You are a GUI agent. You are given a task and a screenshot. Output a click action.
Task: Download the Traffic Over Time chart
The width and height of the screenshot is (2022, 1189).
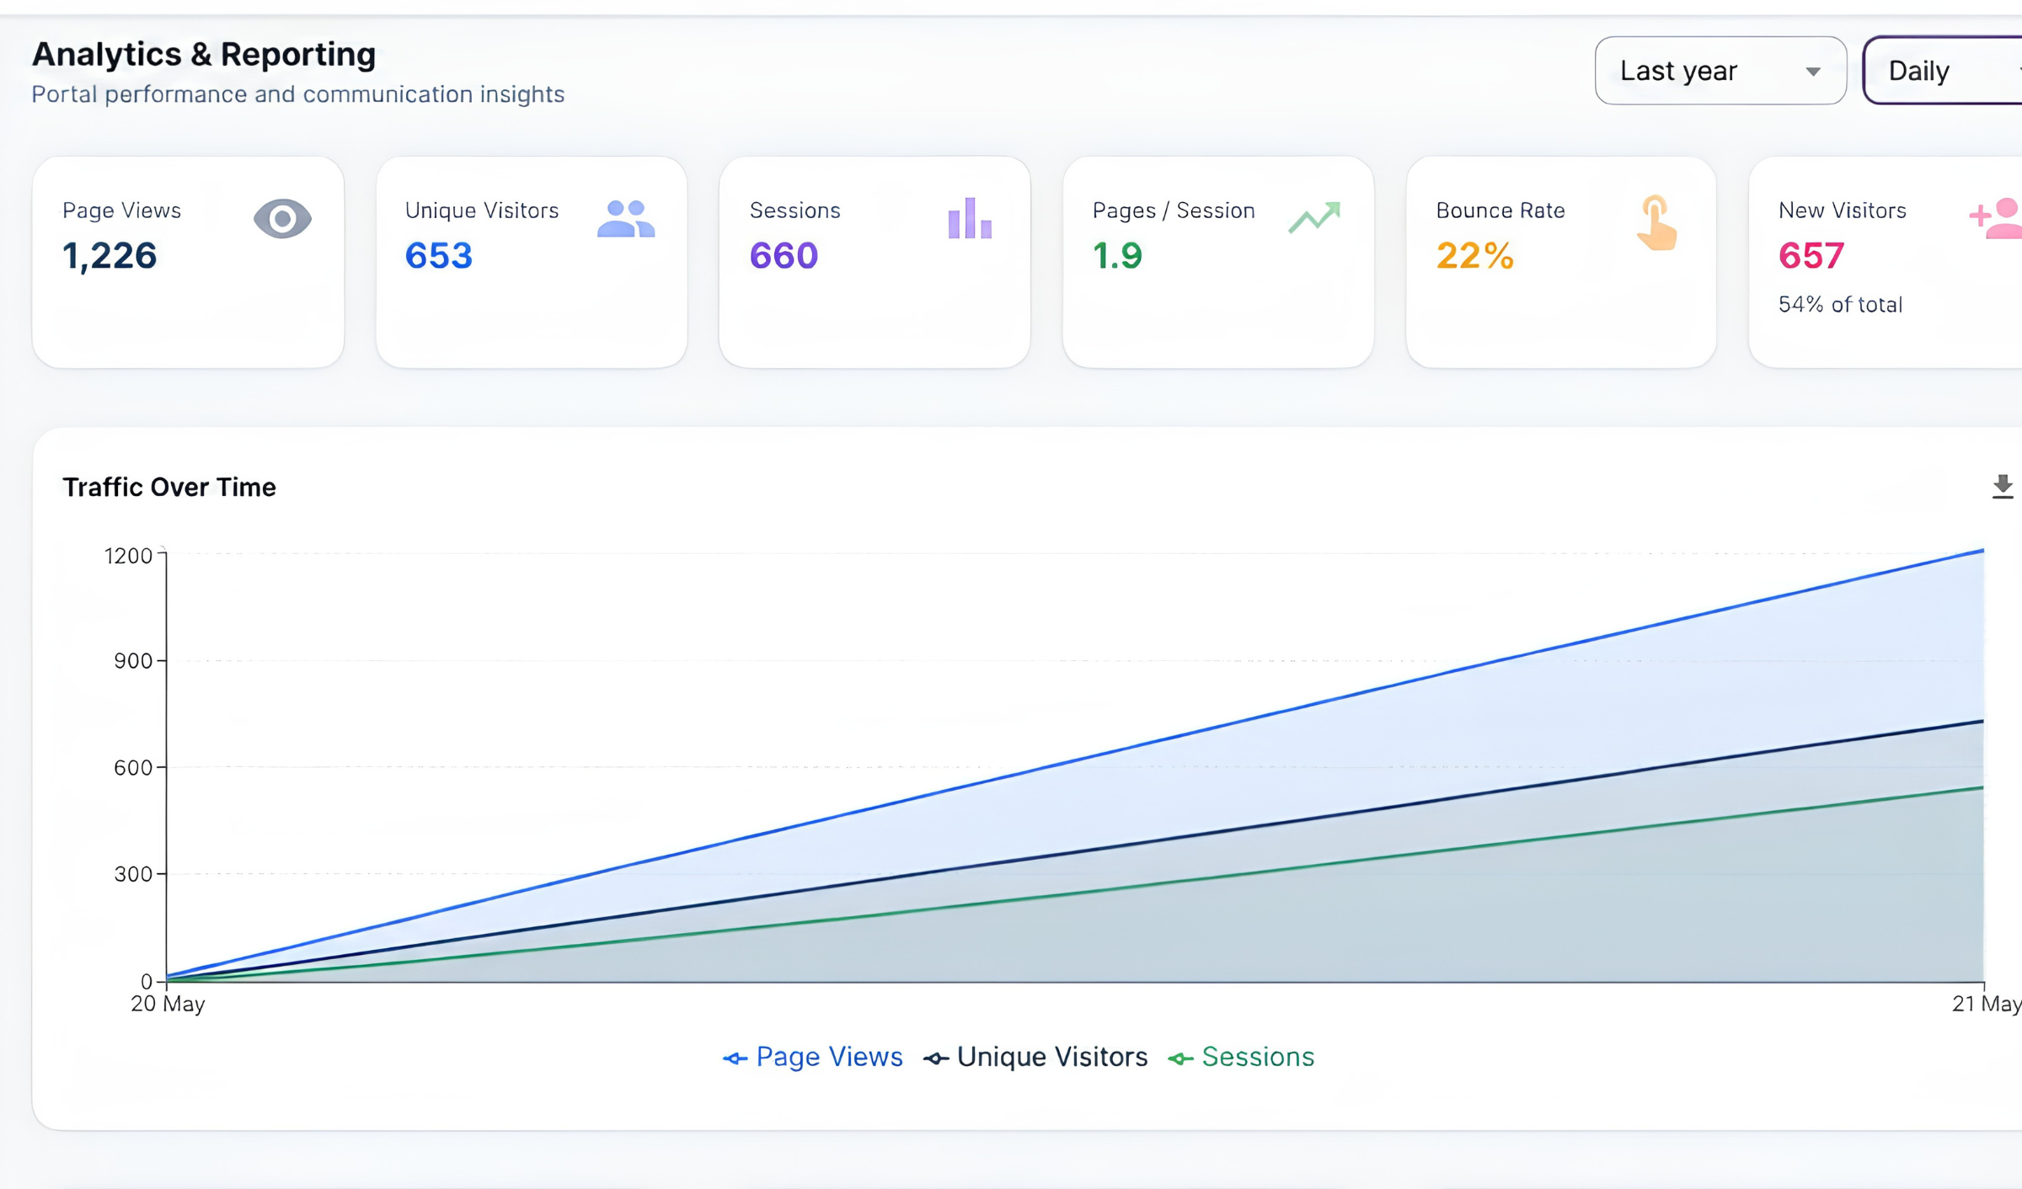point(2003,487)
